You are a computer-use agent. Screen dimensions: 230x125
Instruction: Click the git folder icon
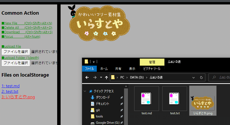coord(92,110)
